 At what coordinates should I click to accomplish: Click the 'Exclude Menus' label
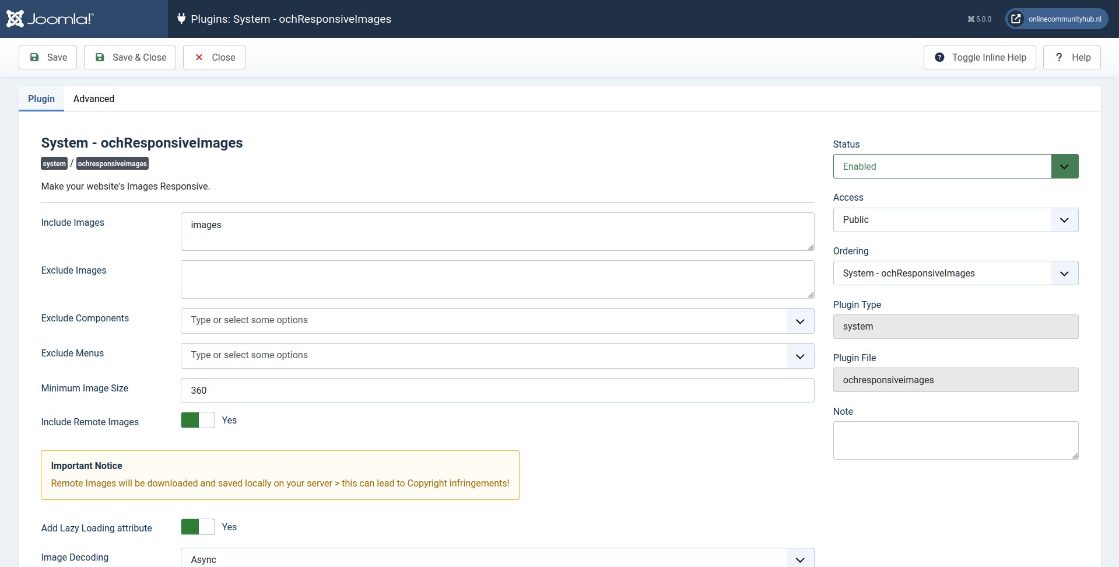pyautogui.click(x=72, y=353)
